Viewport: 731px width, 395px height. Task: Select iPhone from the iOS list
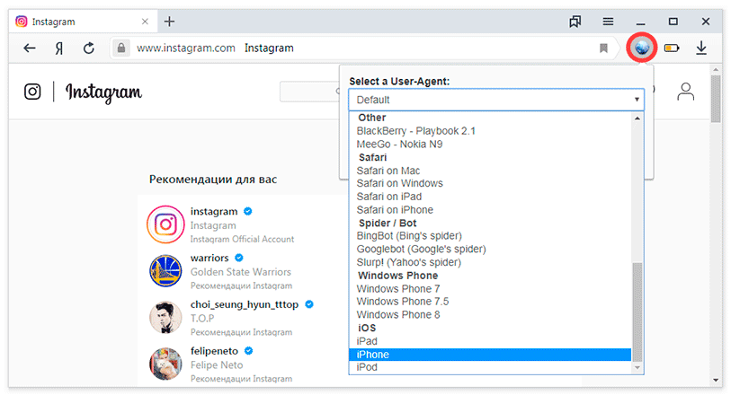point(373,355)
